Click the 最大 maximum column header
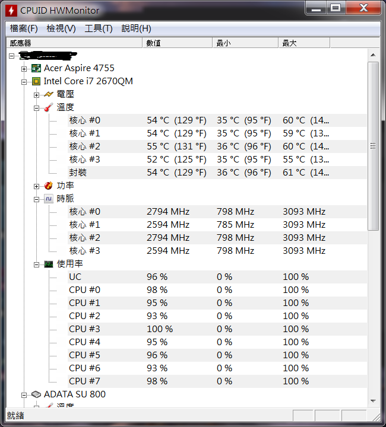 [304, 43]
